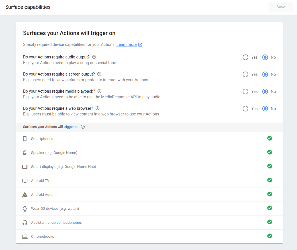Click help icon beside media playback question

tap(99, 91)
